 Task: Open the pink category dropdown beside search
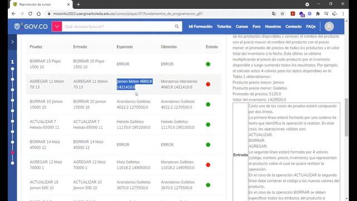point(57,26)
